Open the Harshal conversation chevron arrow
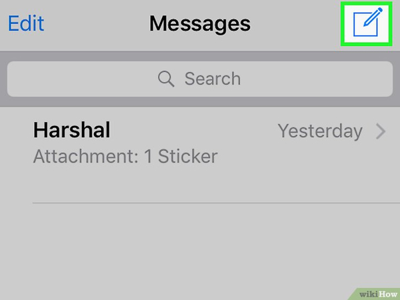 [381, 132]
